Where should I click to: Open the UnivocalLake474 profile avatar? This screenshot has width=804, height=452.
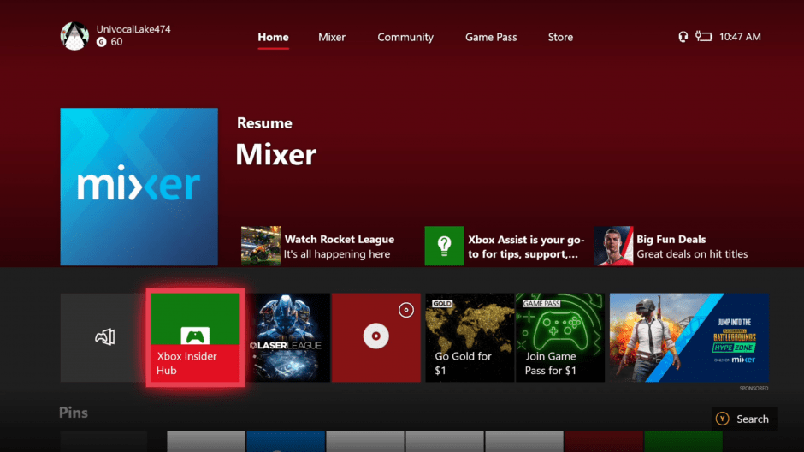coord(74,36)
